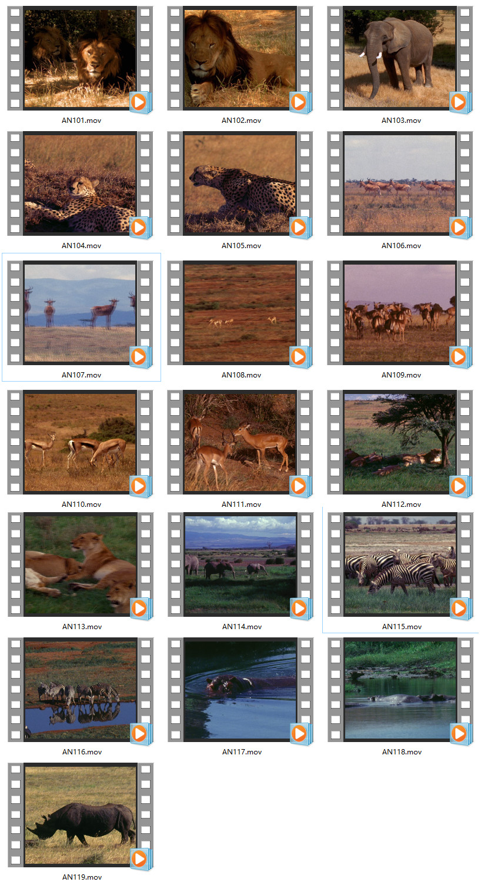Select the AN116.mov zebras drinking thumbnail
Screen dimensions: 481x882
80,689
